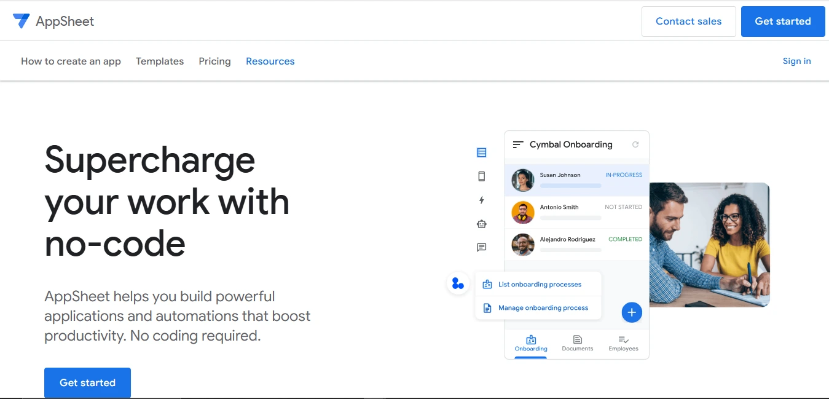The image size is (829, 399).
Task: Choose List onboarding processes suggestion
Action: [539, 285]
